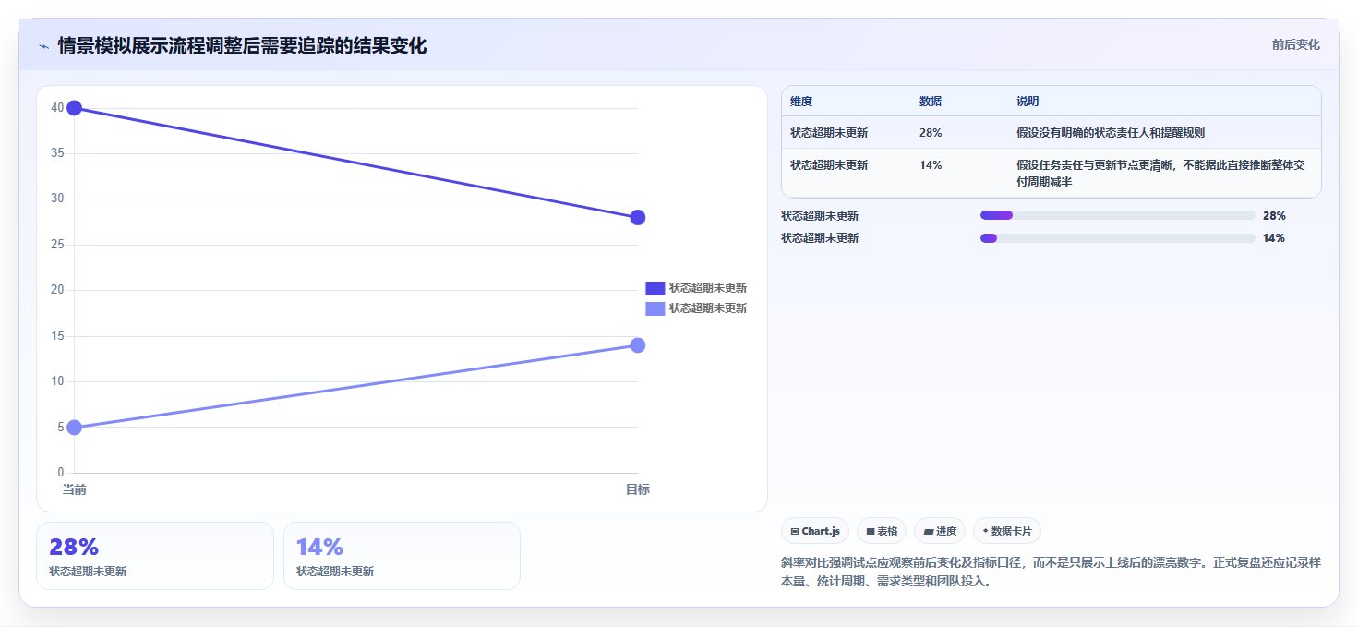Click the 14% value beside the progress bar

pos(1274,238)
